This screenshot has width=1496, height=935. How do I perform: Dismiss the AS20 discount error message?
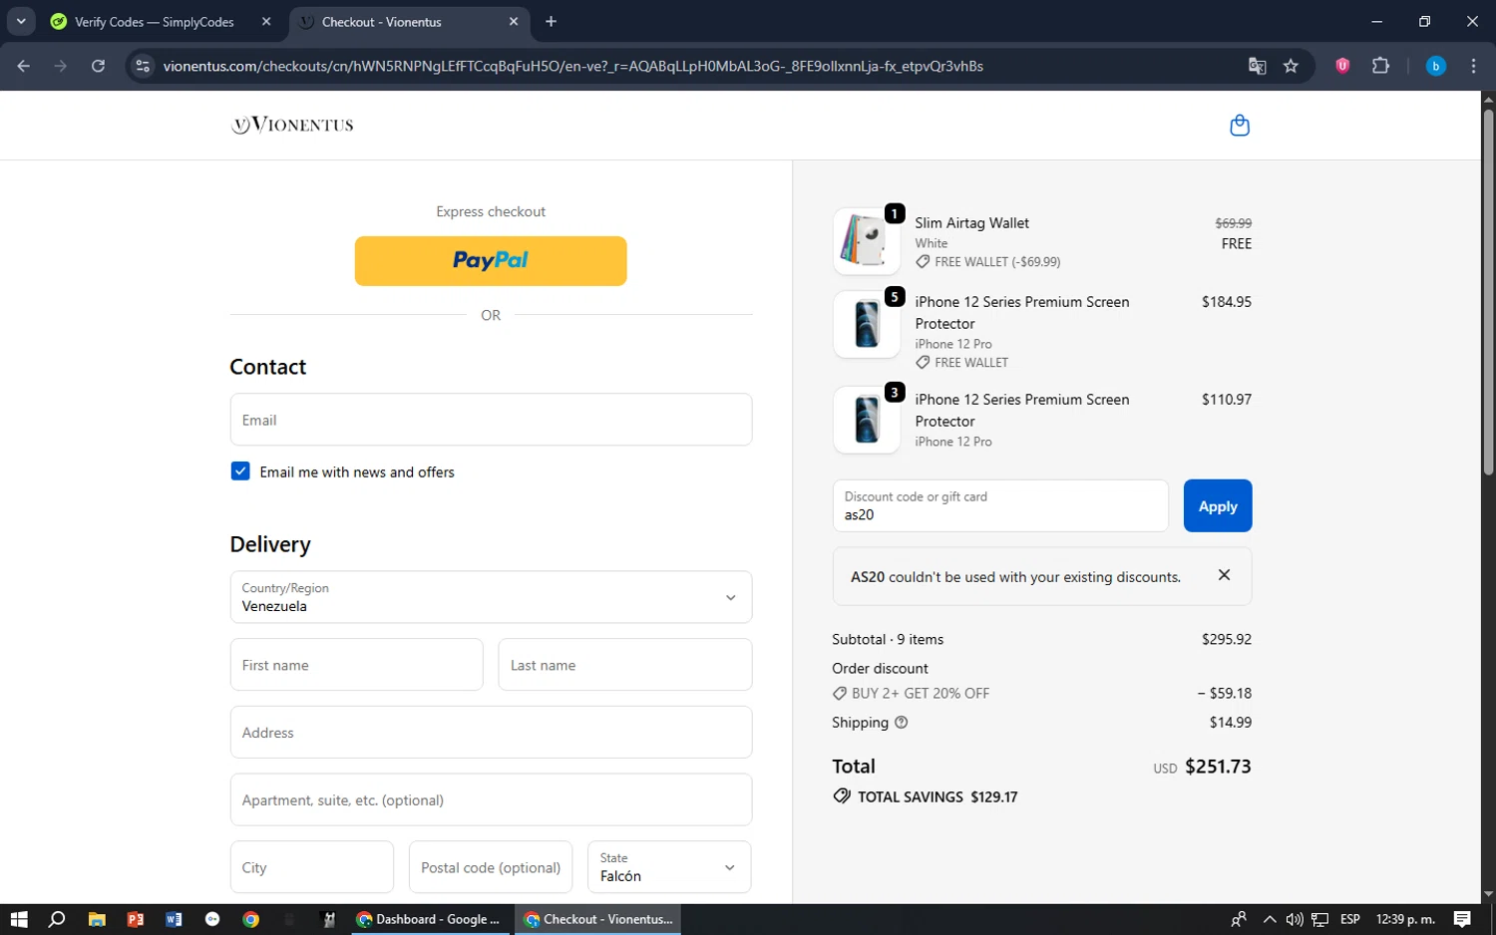pyautogui.click(x=1224, y=575)
